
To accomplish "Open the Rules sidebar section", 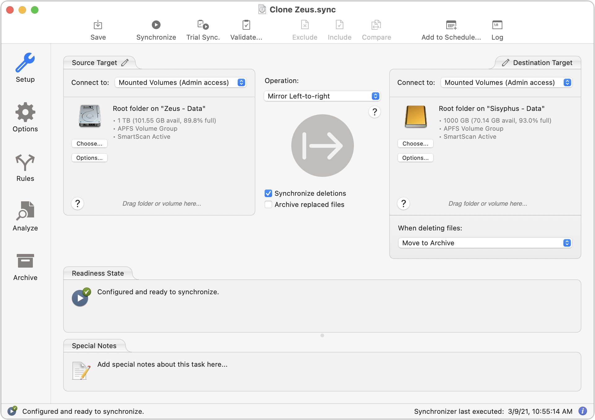I will click(25, 168).
